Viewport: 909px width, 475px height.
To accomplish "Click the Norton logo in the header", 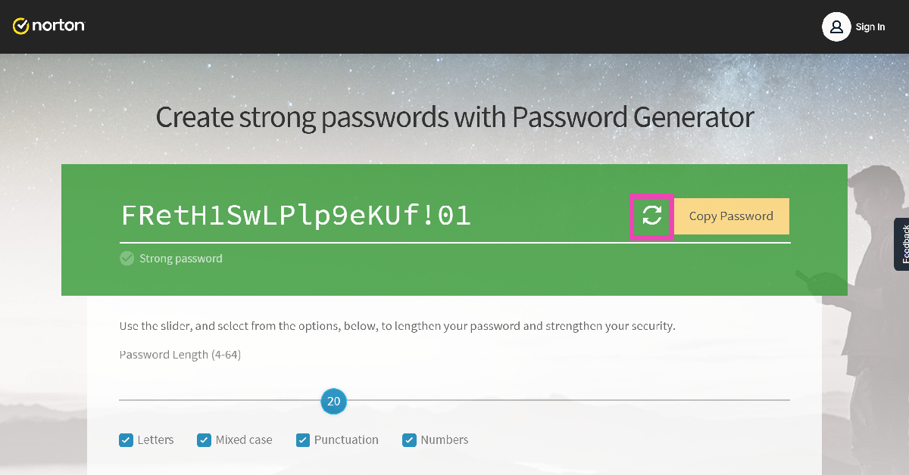I will 49,26.
